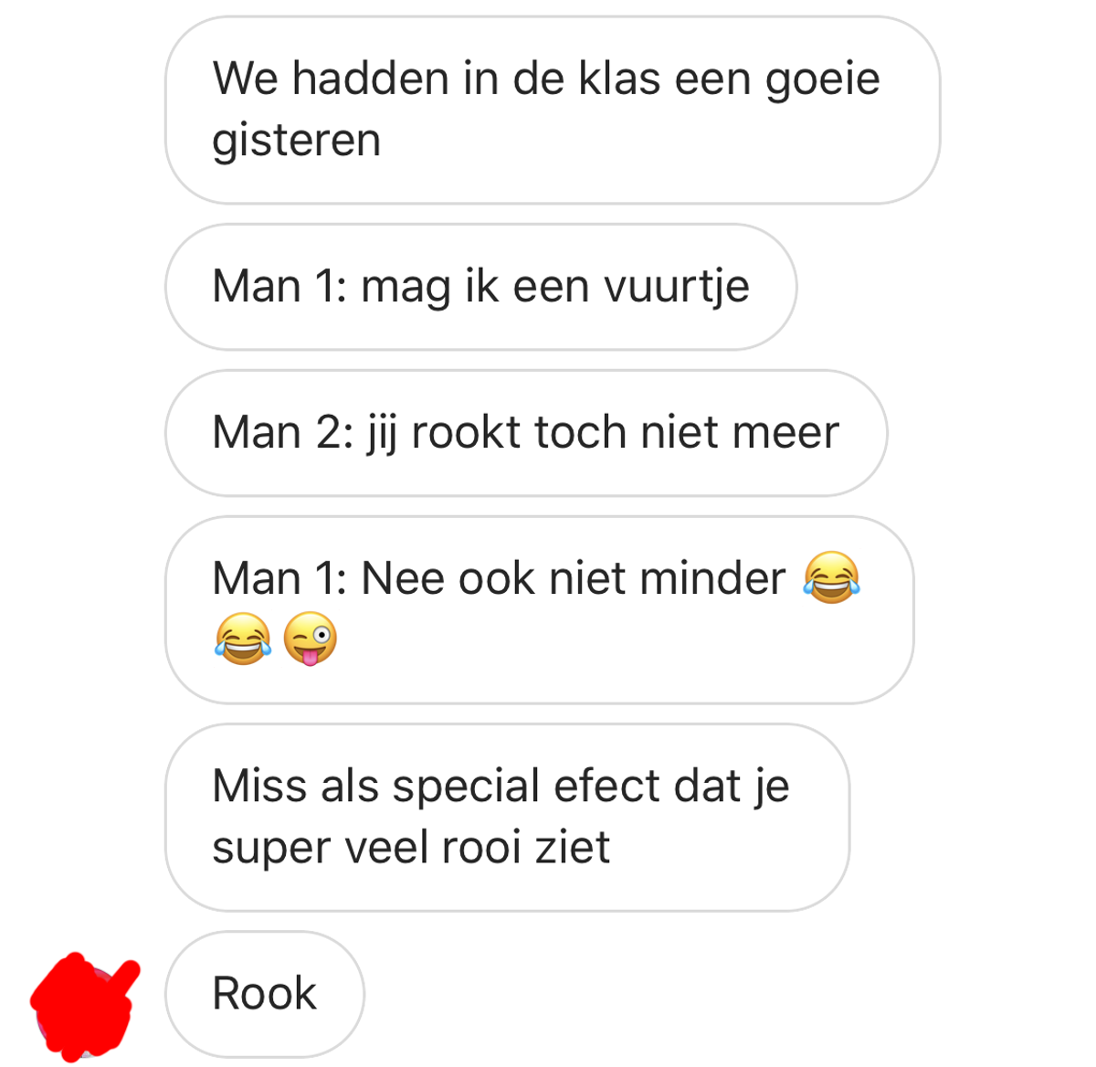The width and height of the screenshot is (1096, 1067).
Task: Select the 'We hadden in de klas' message
Action: (553, 110)
